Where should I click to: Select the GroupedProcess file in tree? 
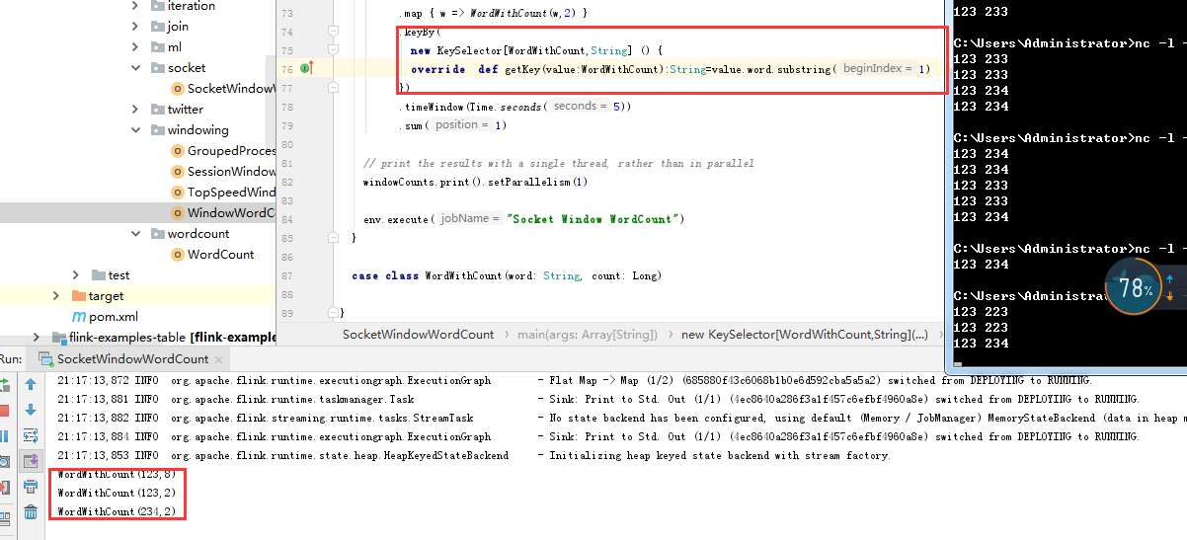click(222, 151)
